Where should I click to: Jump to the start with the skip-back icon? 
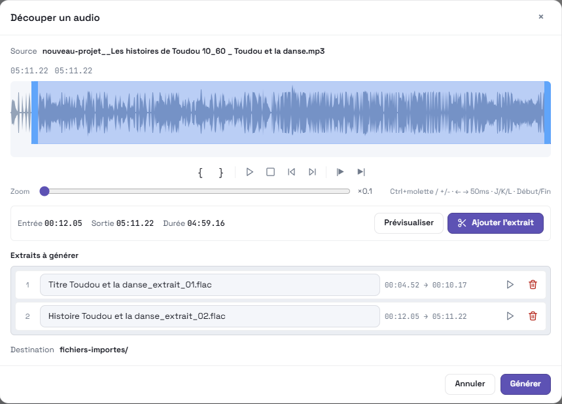point(291,172)
